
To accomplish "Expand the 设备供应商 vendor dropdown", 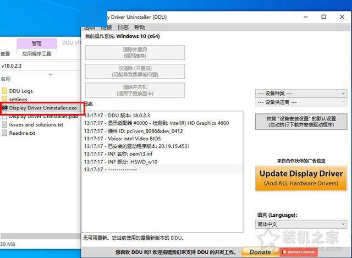I will [301, 102].
